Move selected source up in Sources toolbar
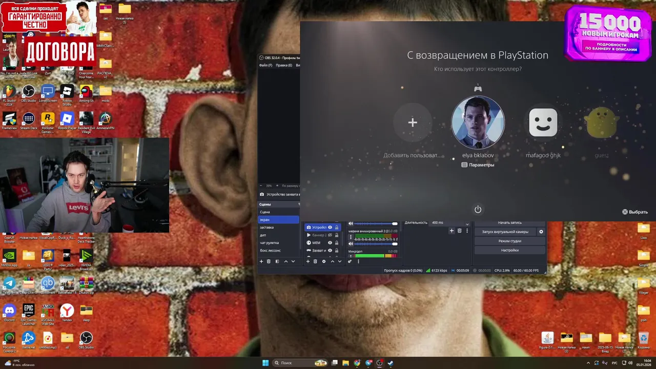The width and height of the screenshot is (656, 369). pos(332,261)
